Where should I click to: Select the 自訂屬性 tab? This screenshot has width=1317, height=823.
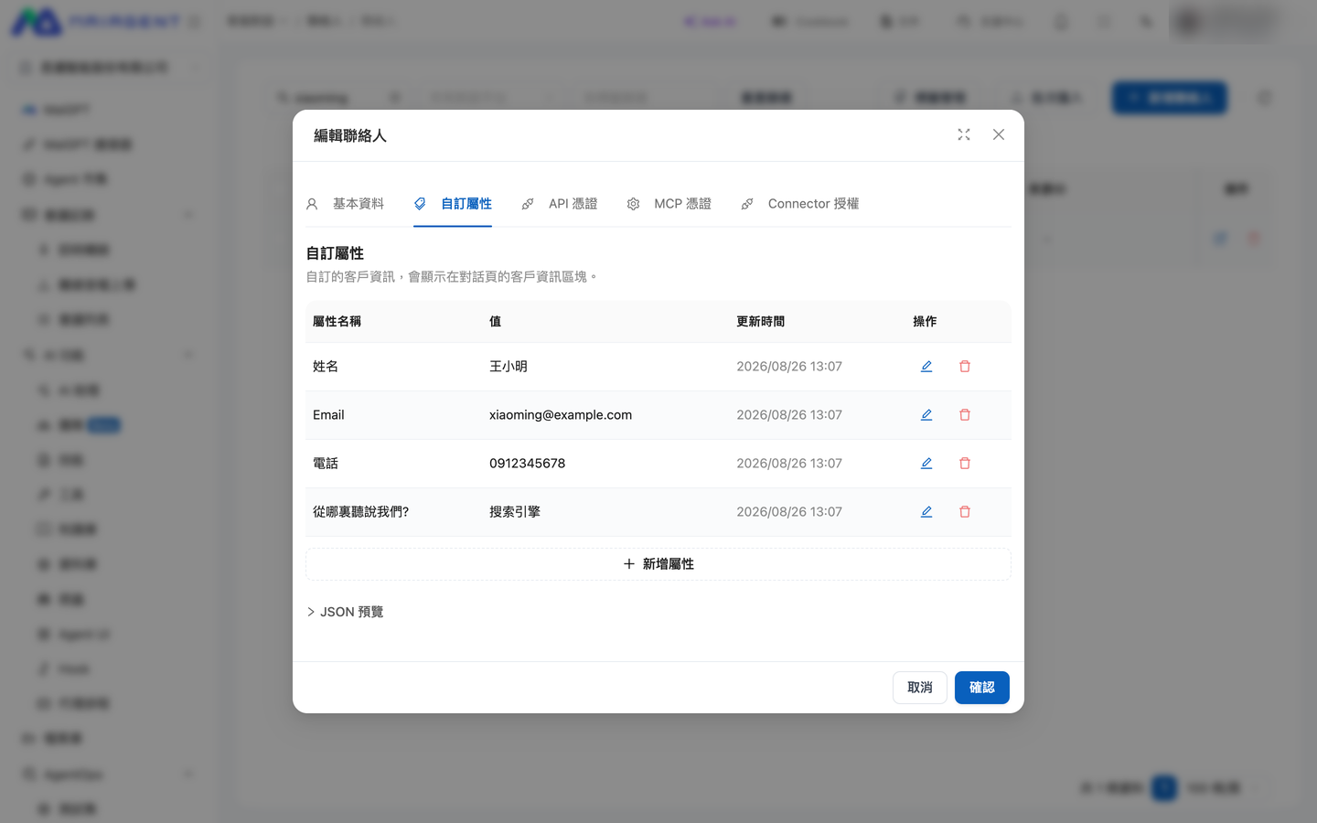point(453,204)
